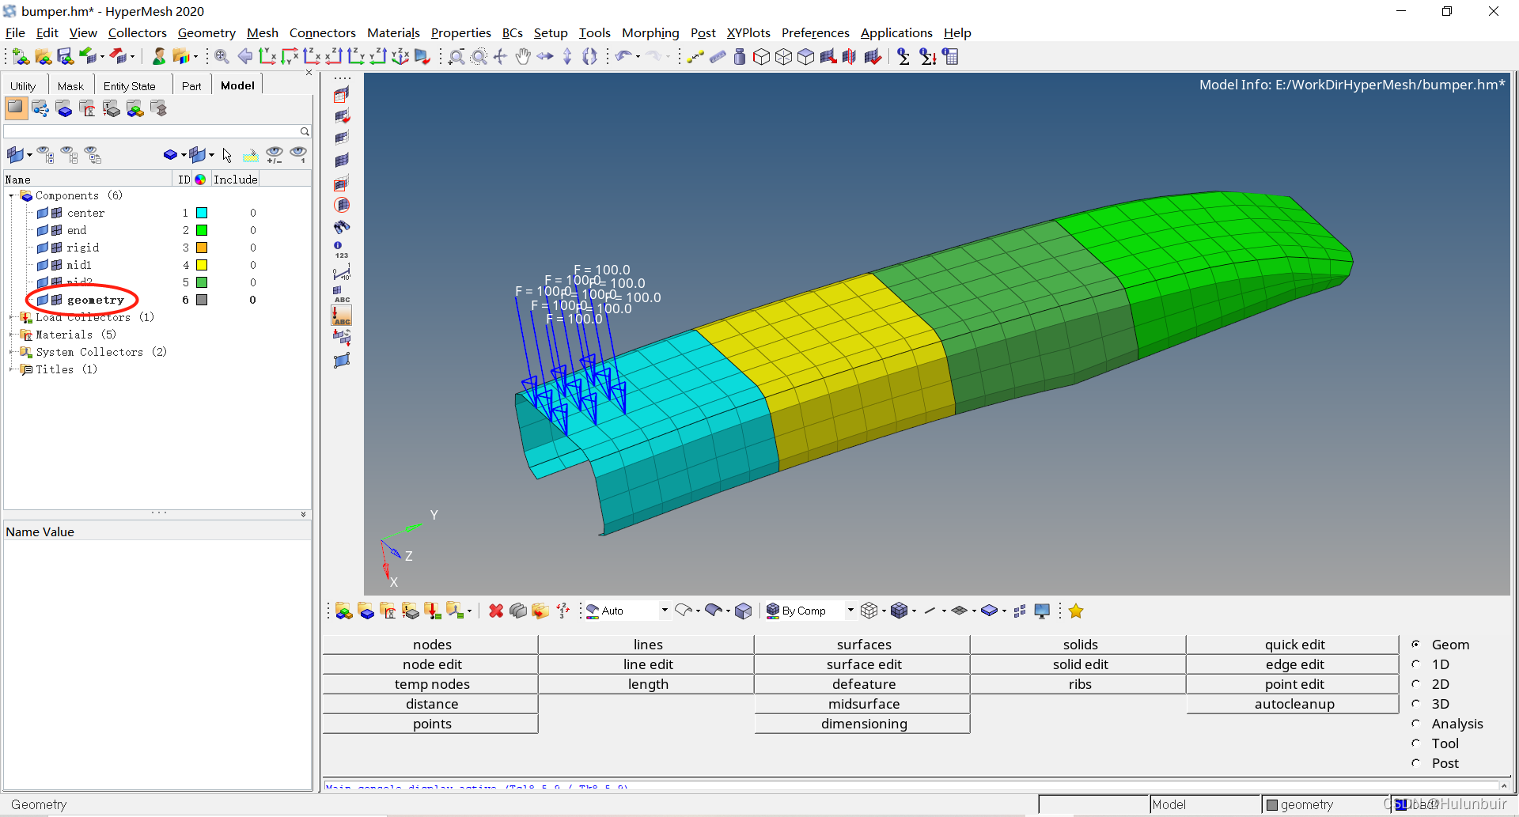The height and width of the screenshot is (817, 1519).
Task: Switch to the Entity State tab
Action: tap(130, 85)
